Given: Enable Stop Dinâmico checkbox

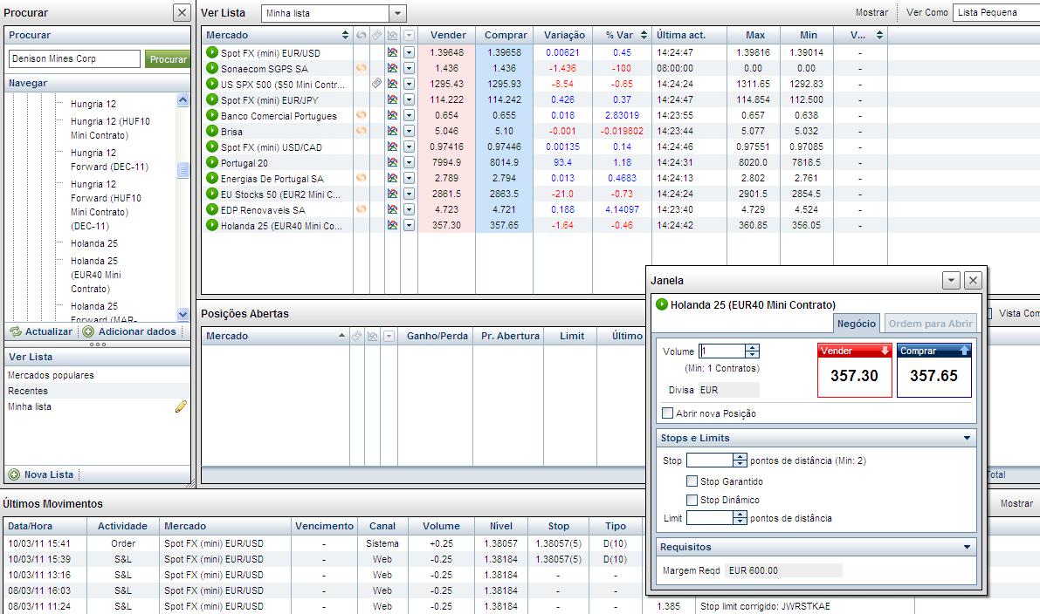Looking at the screenshot, I should 692,500.
